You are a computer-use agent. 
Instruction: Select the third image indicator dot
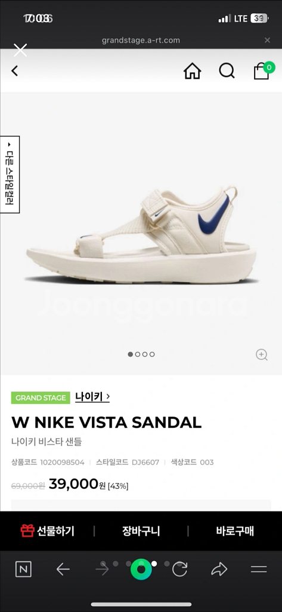click(145, 354)
